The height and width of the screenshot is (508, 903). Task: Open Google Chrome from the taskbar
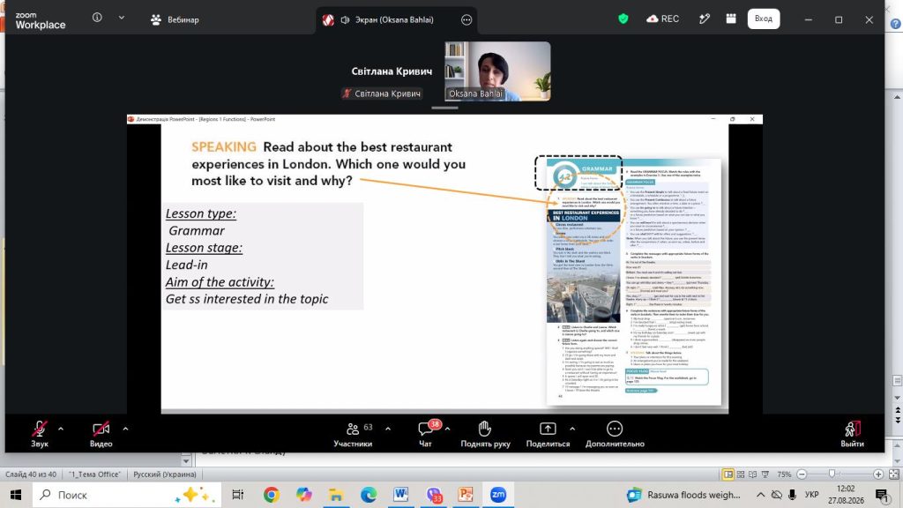pos(272,494)
